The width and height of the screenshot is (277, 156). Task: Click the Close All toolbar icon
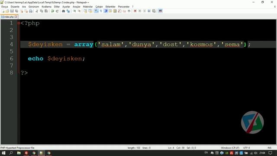(26, 11)
